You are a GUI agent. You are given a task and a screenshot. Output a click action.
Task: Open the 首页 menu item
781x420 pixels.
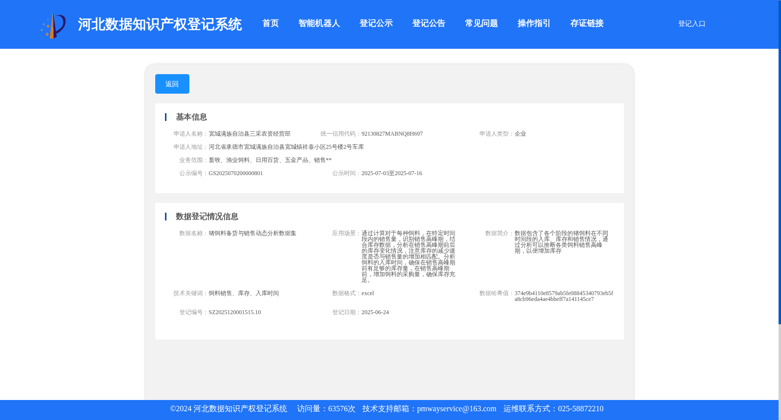tap(270, 23)
